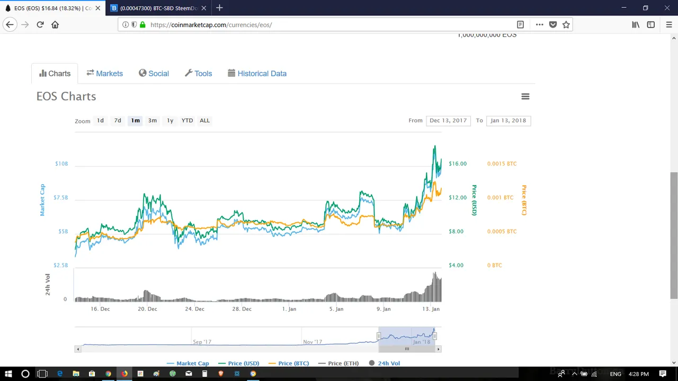Open a new browser tab
The image size is (678, 381).
click(x=219, y=8)
